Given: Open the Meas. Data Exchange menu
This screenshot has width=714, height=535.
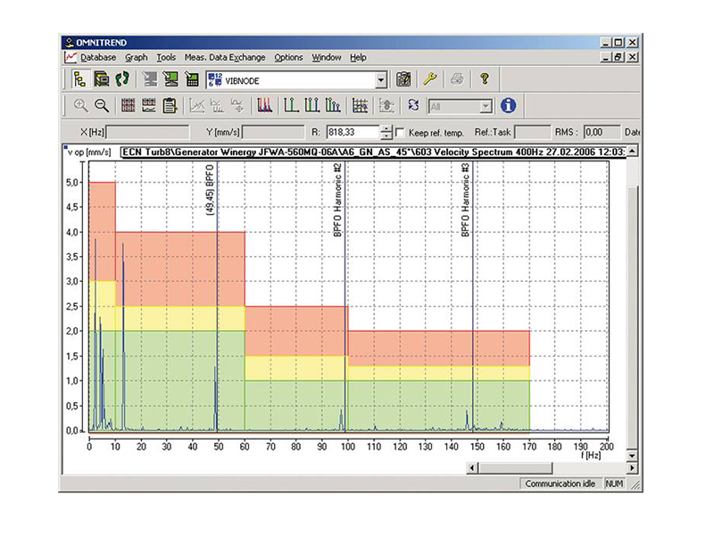Looking at the screenshot, I should point(225,57).
